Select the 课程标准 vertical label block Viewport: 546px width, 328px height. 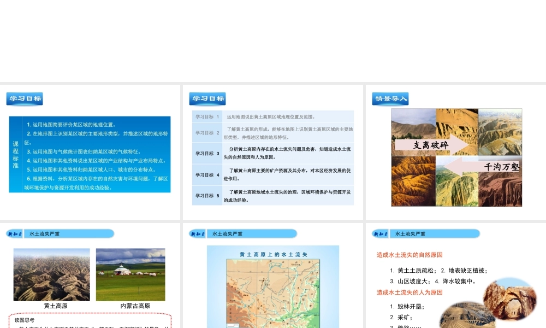coord(15,154)
